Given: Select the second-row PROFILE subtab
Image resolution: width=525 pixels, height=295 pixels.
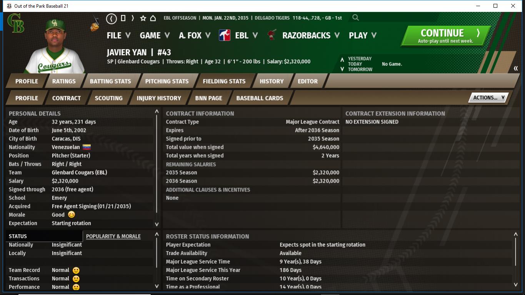Looking at the screenshot, I should coord(27,98).
